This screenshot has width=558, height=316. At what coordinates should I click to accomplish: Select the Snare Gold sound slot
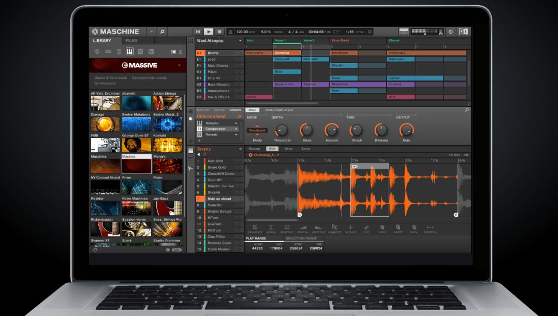(219, 168)
